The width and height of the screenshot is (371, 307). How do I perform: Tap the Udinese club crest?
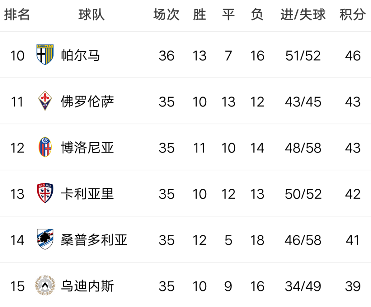point(45,286)
